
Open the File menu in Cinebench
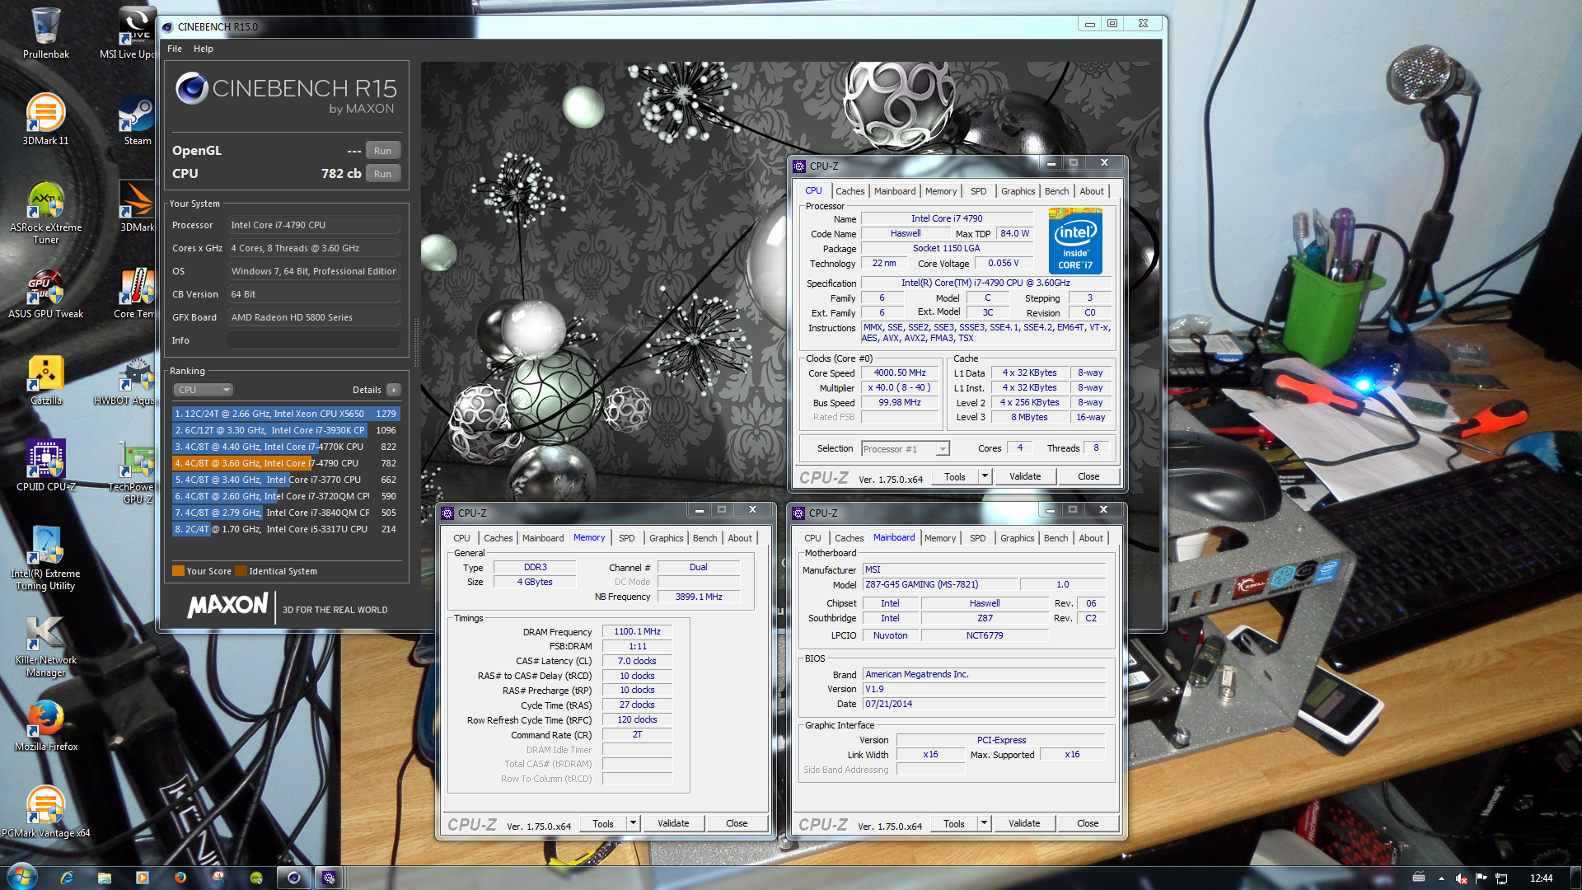[175, 49]
